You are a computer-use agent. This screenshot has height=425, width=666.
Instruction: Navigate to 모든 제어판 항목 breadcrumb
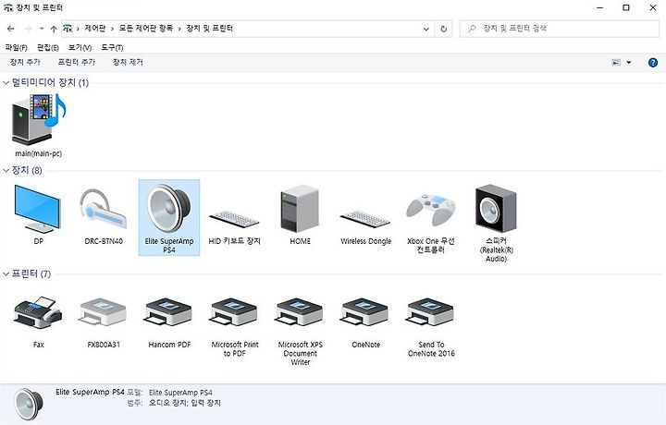[146, 29]
